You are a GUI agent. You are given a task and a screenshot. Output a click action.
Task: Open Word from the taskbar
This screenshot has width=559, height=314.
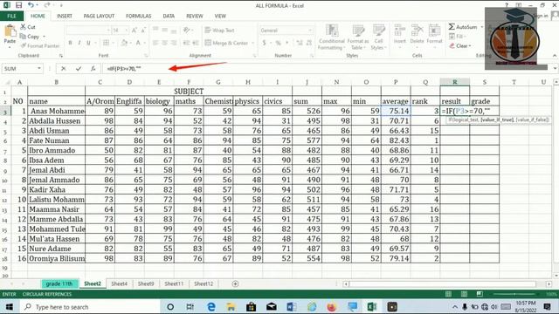point(291,306)
